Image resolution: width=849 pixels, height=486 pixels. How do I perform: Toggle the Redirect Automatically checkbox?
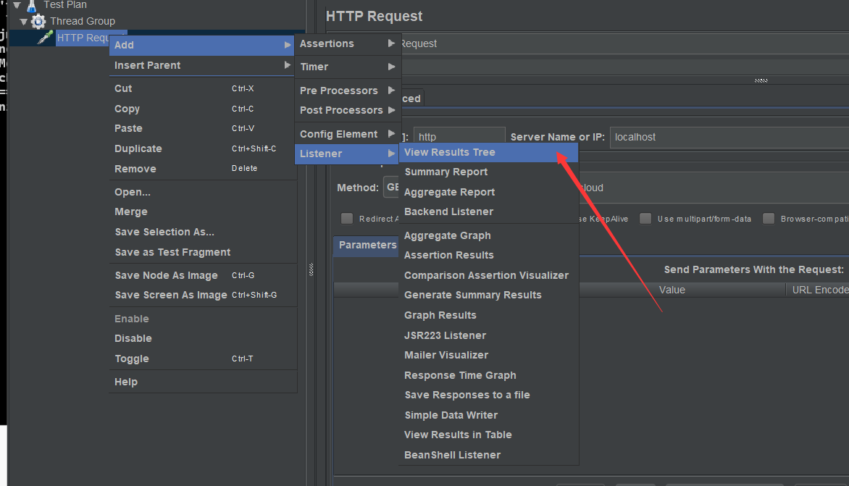tap(347, 219)
